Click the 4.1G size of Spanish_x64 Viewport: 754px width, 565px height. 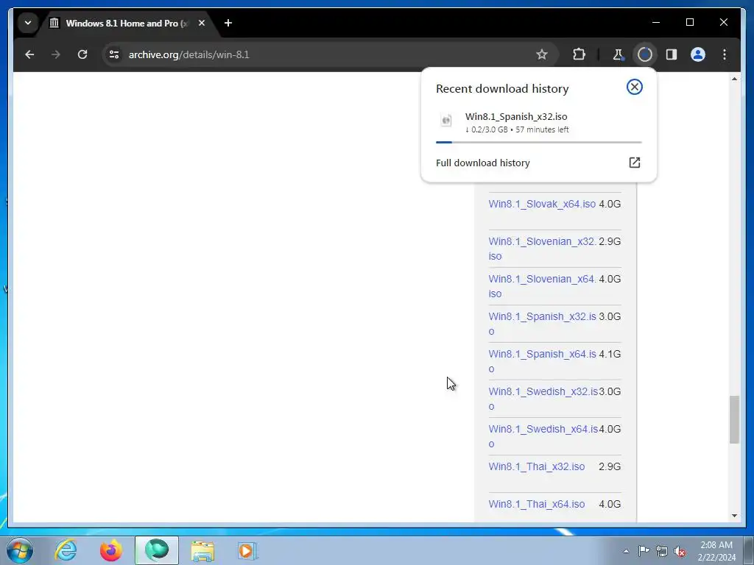pyautogui.click(x=610, y=354)
